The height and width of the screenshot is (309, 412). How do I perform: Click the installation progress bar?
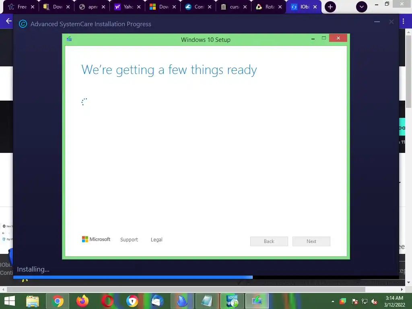(206, 277)
